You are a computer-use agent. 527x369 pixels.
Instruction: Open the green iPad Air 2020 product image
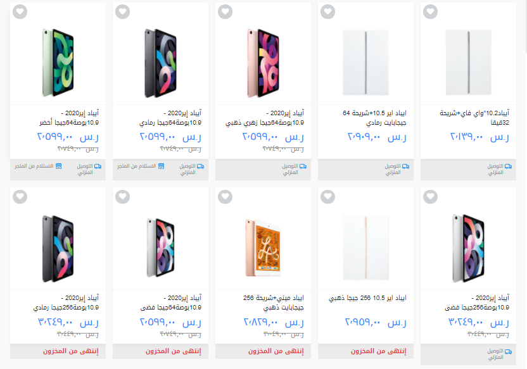58,63
